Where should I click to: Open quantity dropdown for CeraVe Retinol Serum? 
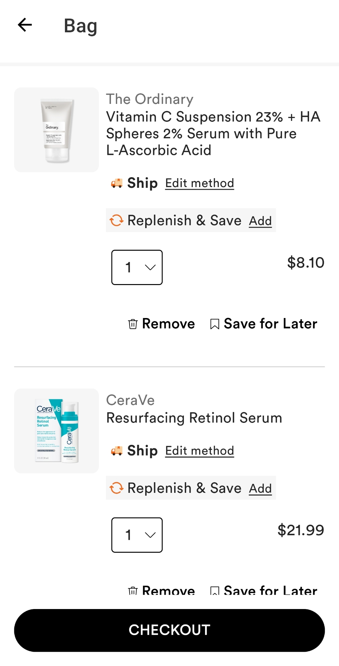pyautogui.click(x=137, y=535)
